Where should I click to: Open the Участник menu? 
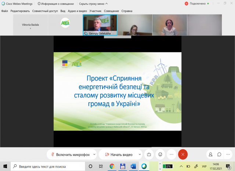pyautogui.click(x=95, y=11)
